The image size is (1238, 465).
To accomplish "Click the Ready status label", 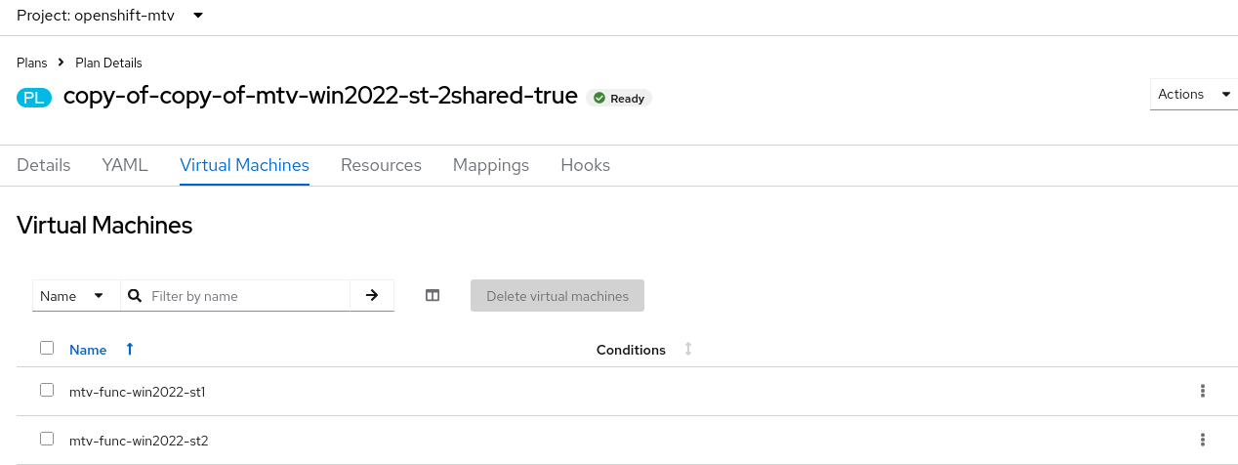I will 619,99.
